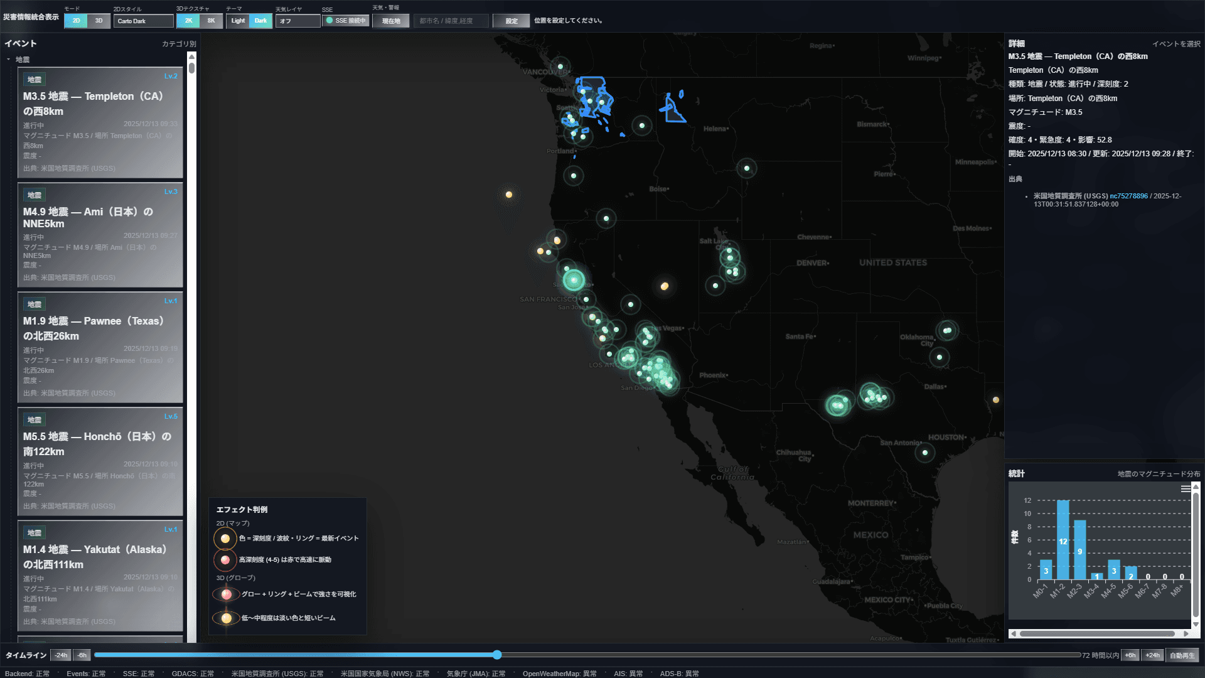Click 地震 tag on Ami card
The width and height of the screenshot is (1205, 678).
[x=35, y=195]
